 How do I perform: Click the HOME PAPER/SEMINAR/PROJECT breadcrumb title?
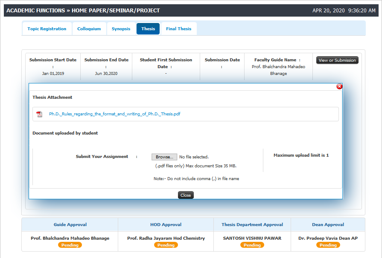(116, 11)
